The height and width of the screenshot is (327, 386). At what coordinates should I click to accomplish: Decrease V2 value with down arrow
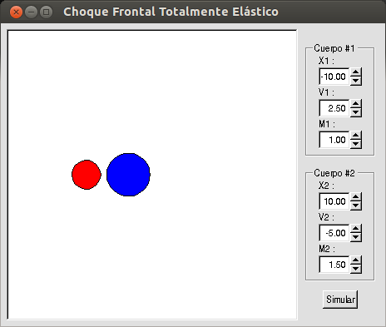point(356,237)
